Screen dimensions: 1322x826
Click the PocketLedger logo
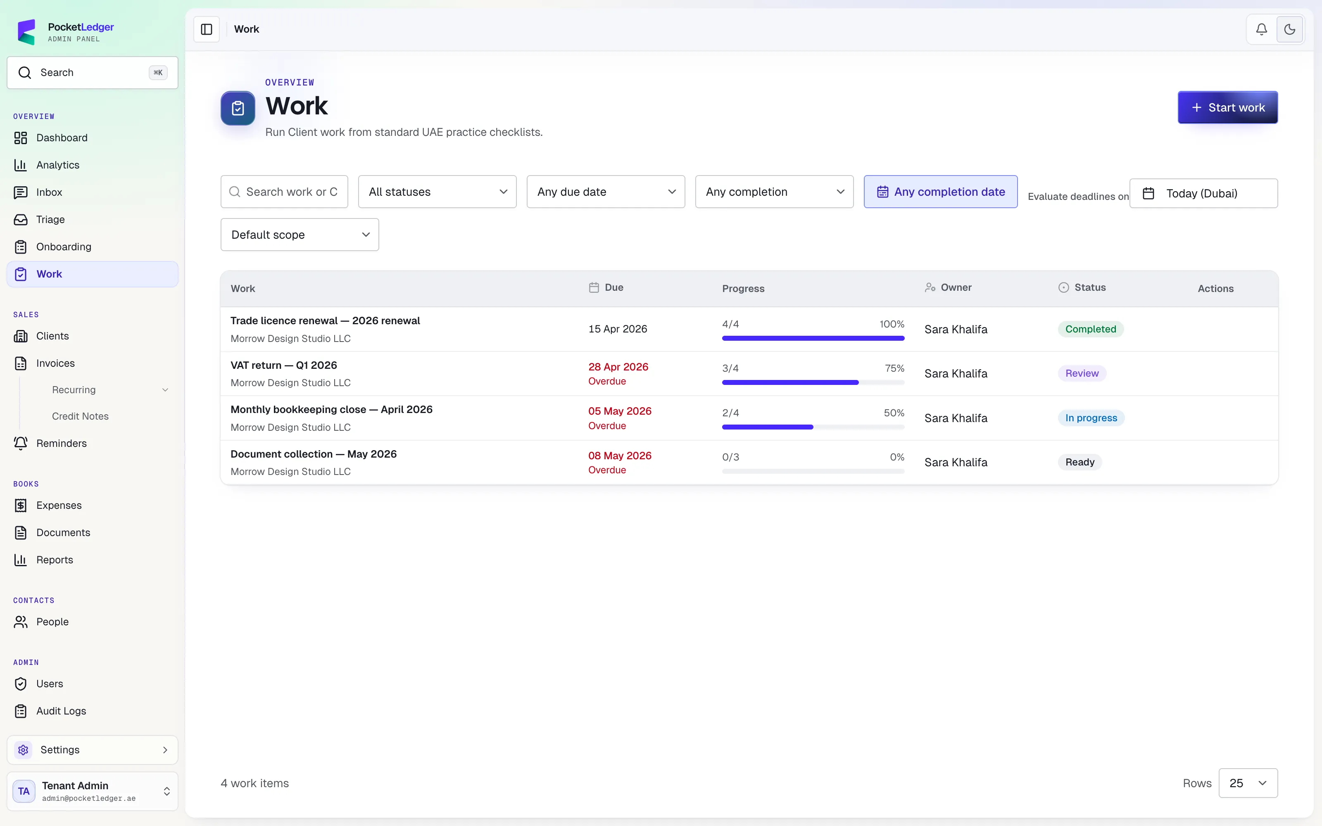click(26, 32)
